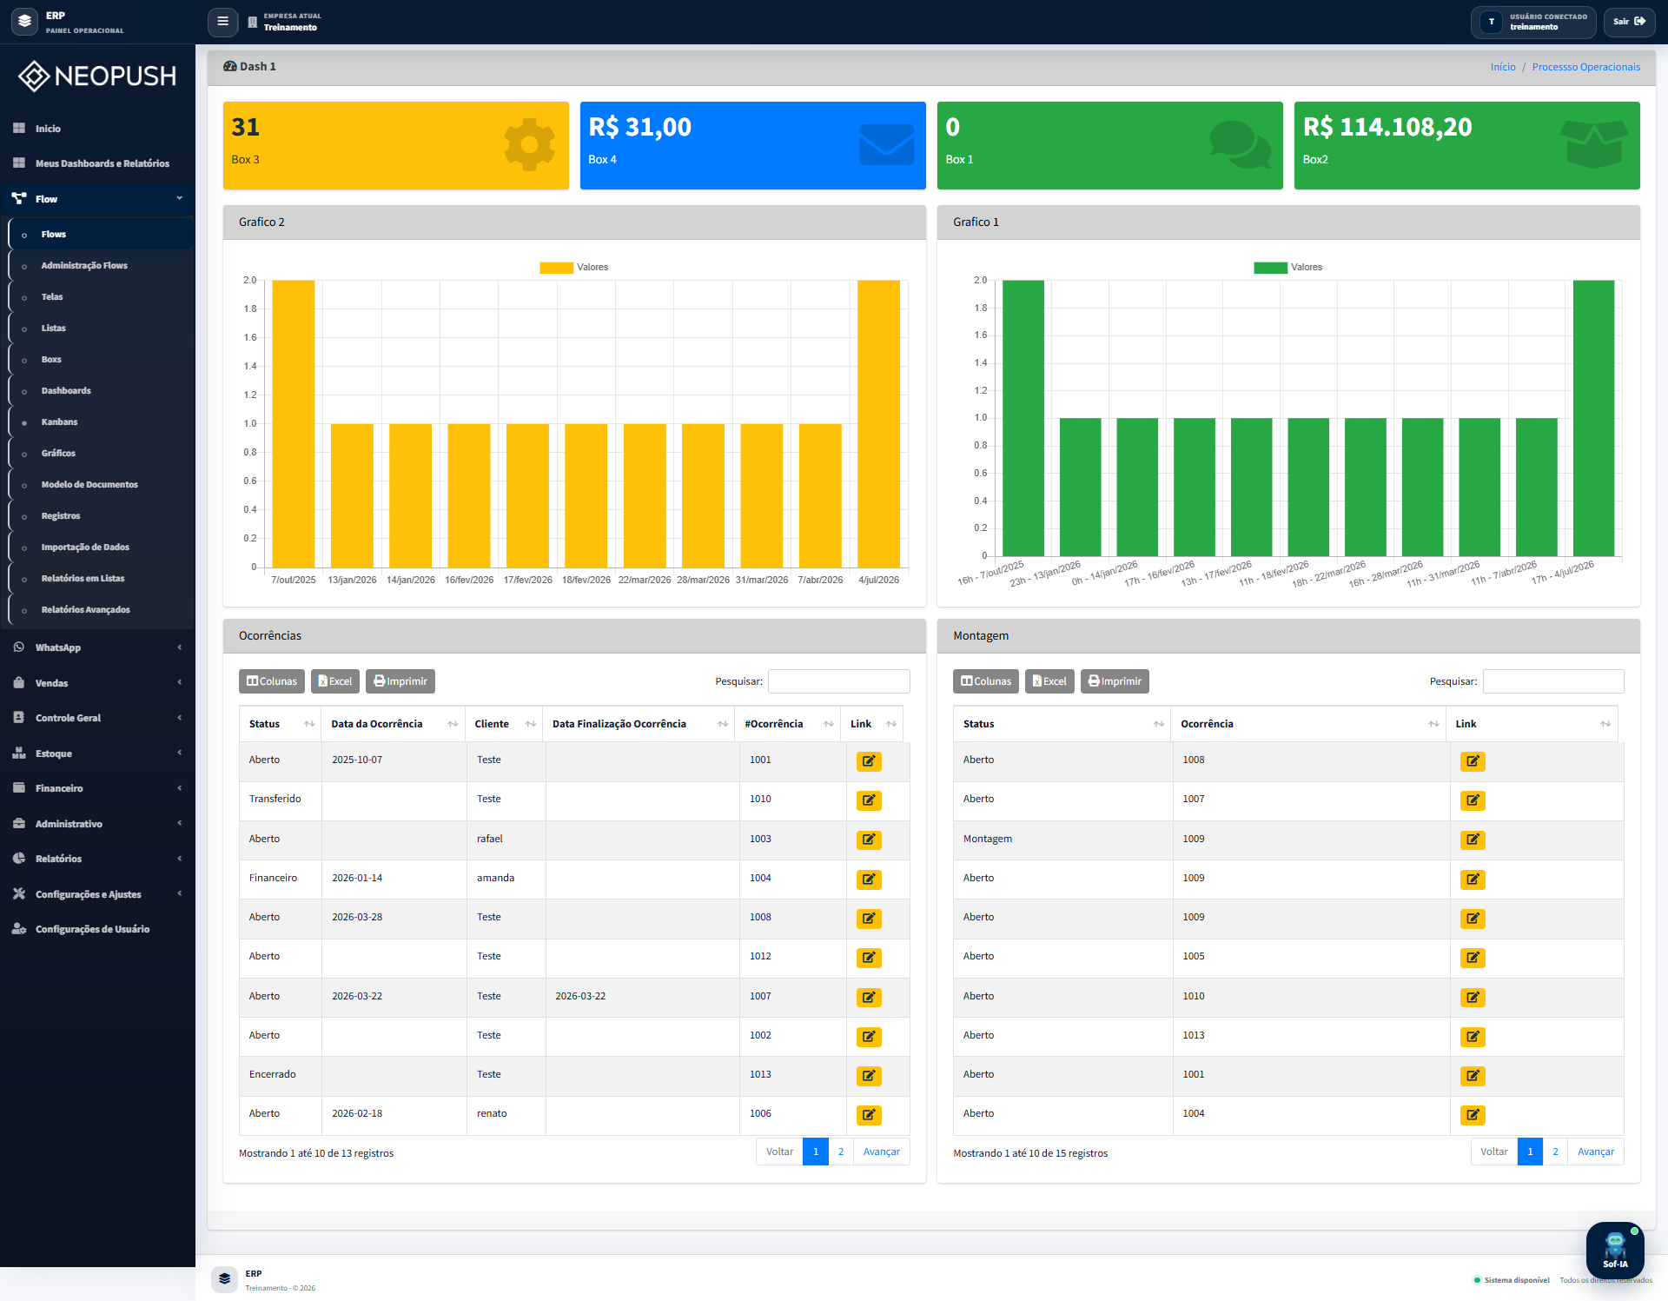Export Montagem table to Excel
Viewport: 1668px width, 1301px height.
tap(1049, 681)
